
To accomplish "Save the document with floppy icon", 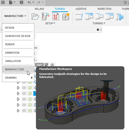I will tap(22, 2).
